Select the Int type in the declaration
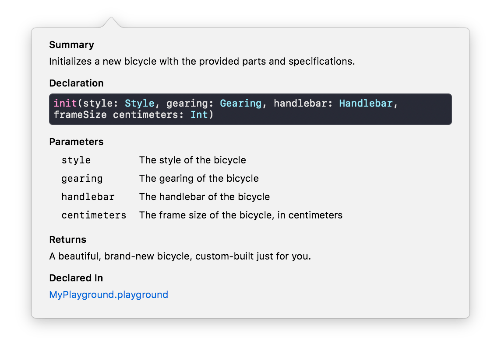Viewport: 501px width, 353px height. click(199, 114)
